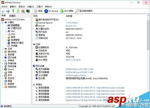Open the 文件(F) menu

[x=4, y=6]
